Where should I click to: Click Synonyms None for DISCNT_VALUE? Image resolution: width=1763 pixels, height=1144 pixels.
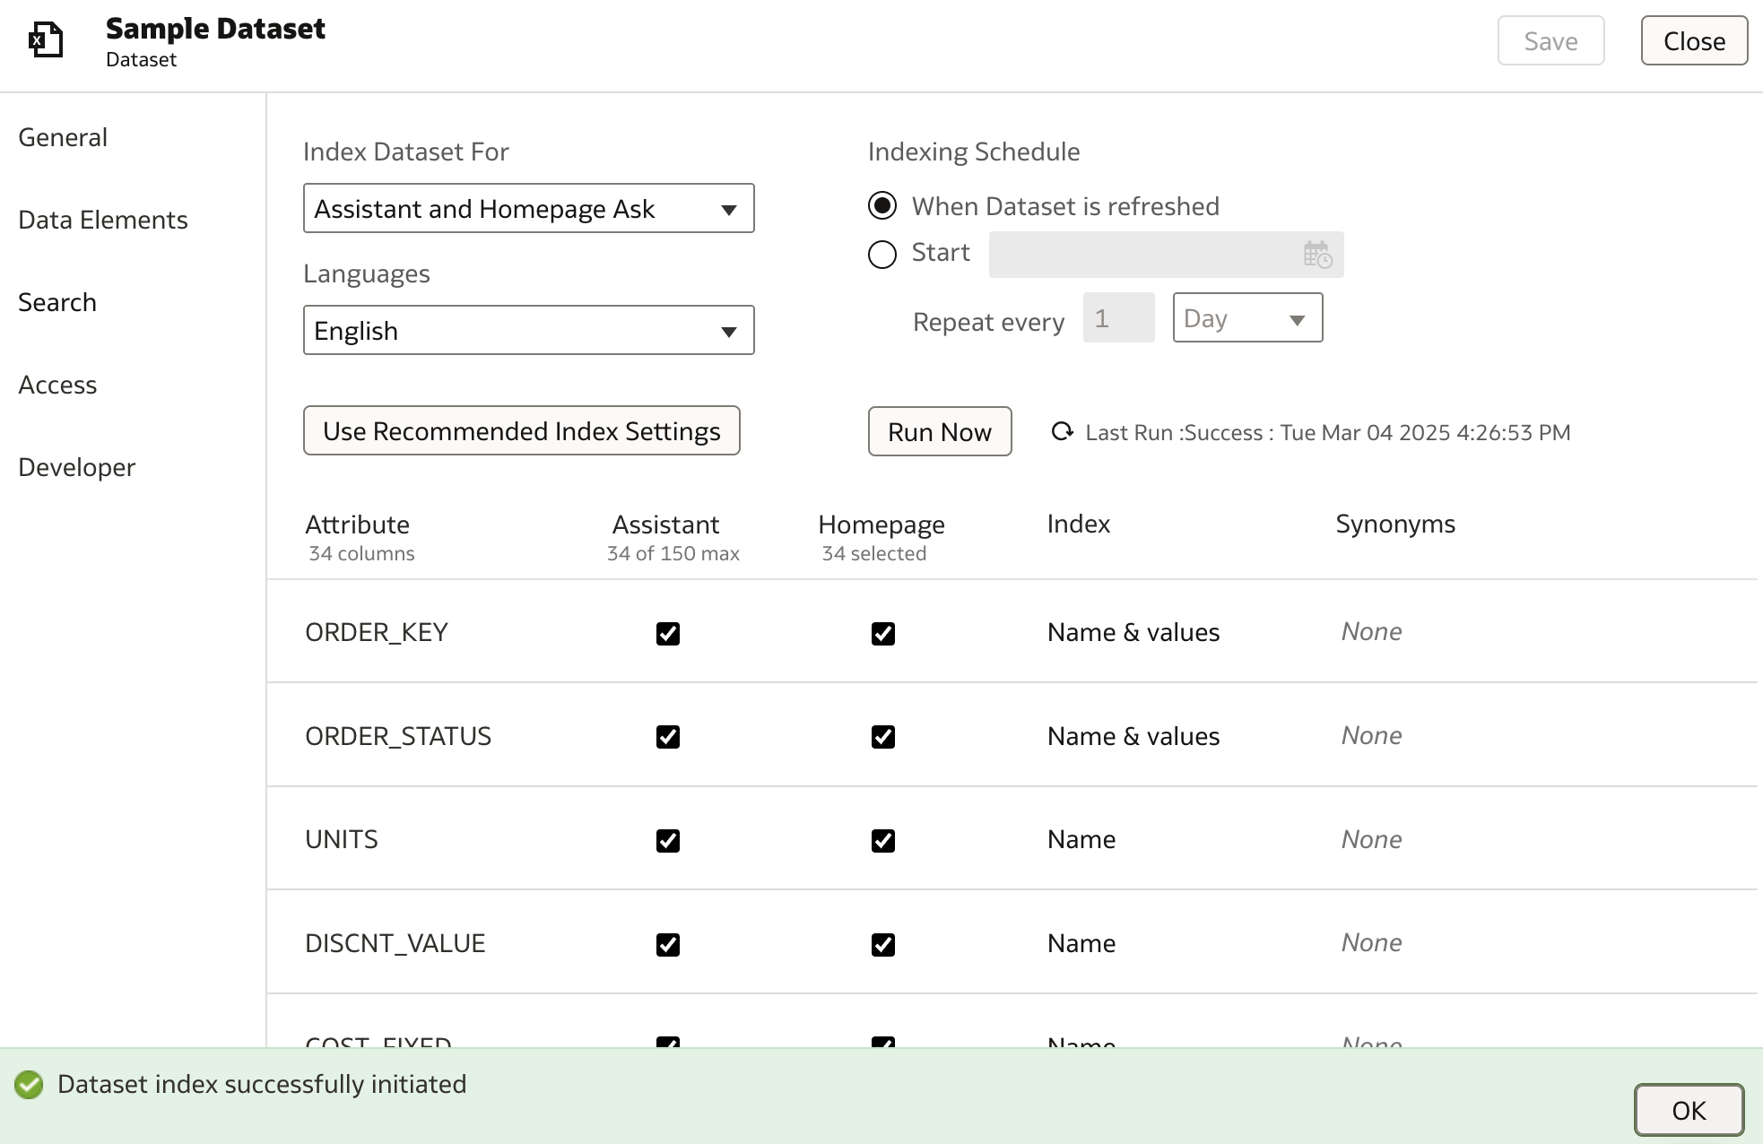(x=1371, y=942)
